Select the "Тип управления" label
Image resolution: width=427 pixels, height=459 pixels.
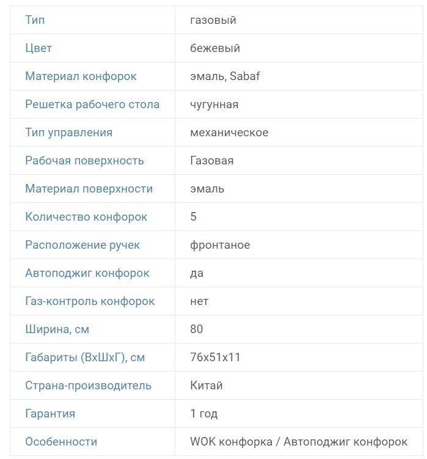[68, 133]
